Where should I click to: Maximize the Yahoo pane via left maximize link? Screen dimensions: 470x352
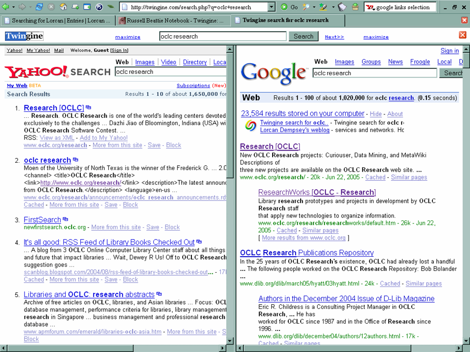128,37
